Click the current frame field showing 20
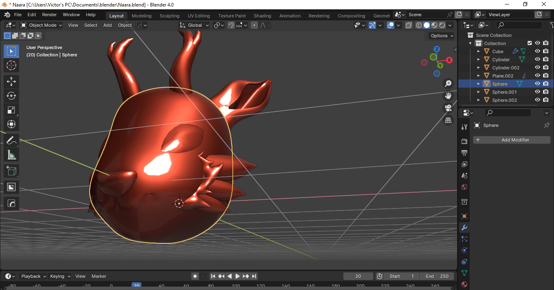The height and width of the screenshot is (290, 554). [358, 276]
